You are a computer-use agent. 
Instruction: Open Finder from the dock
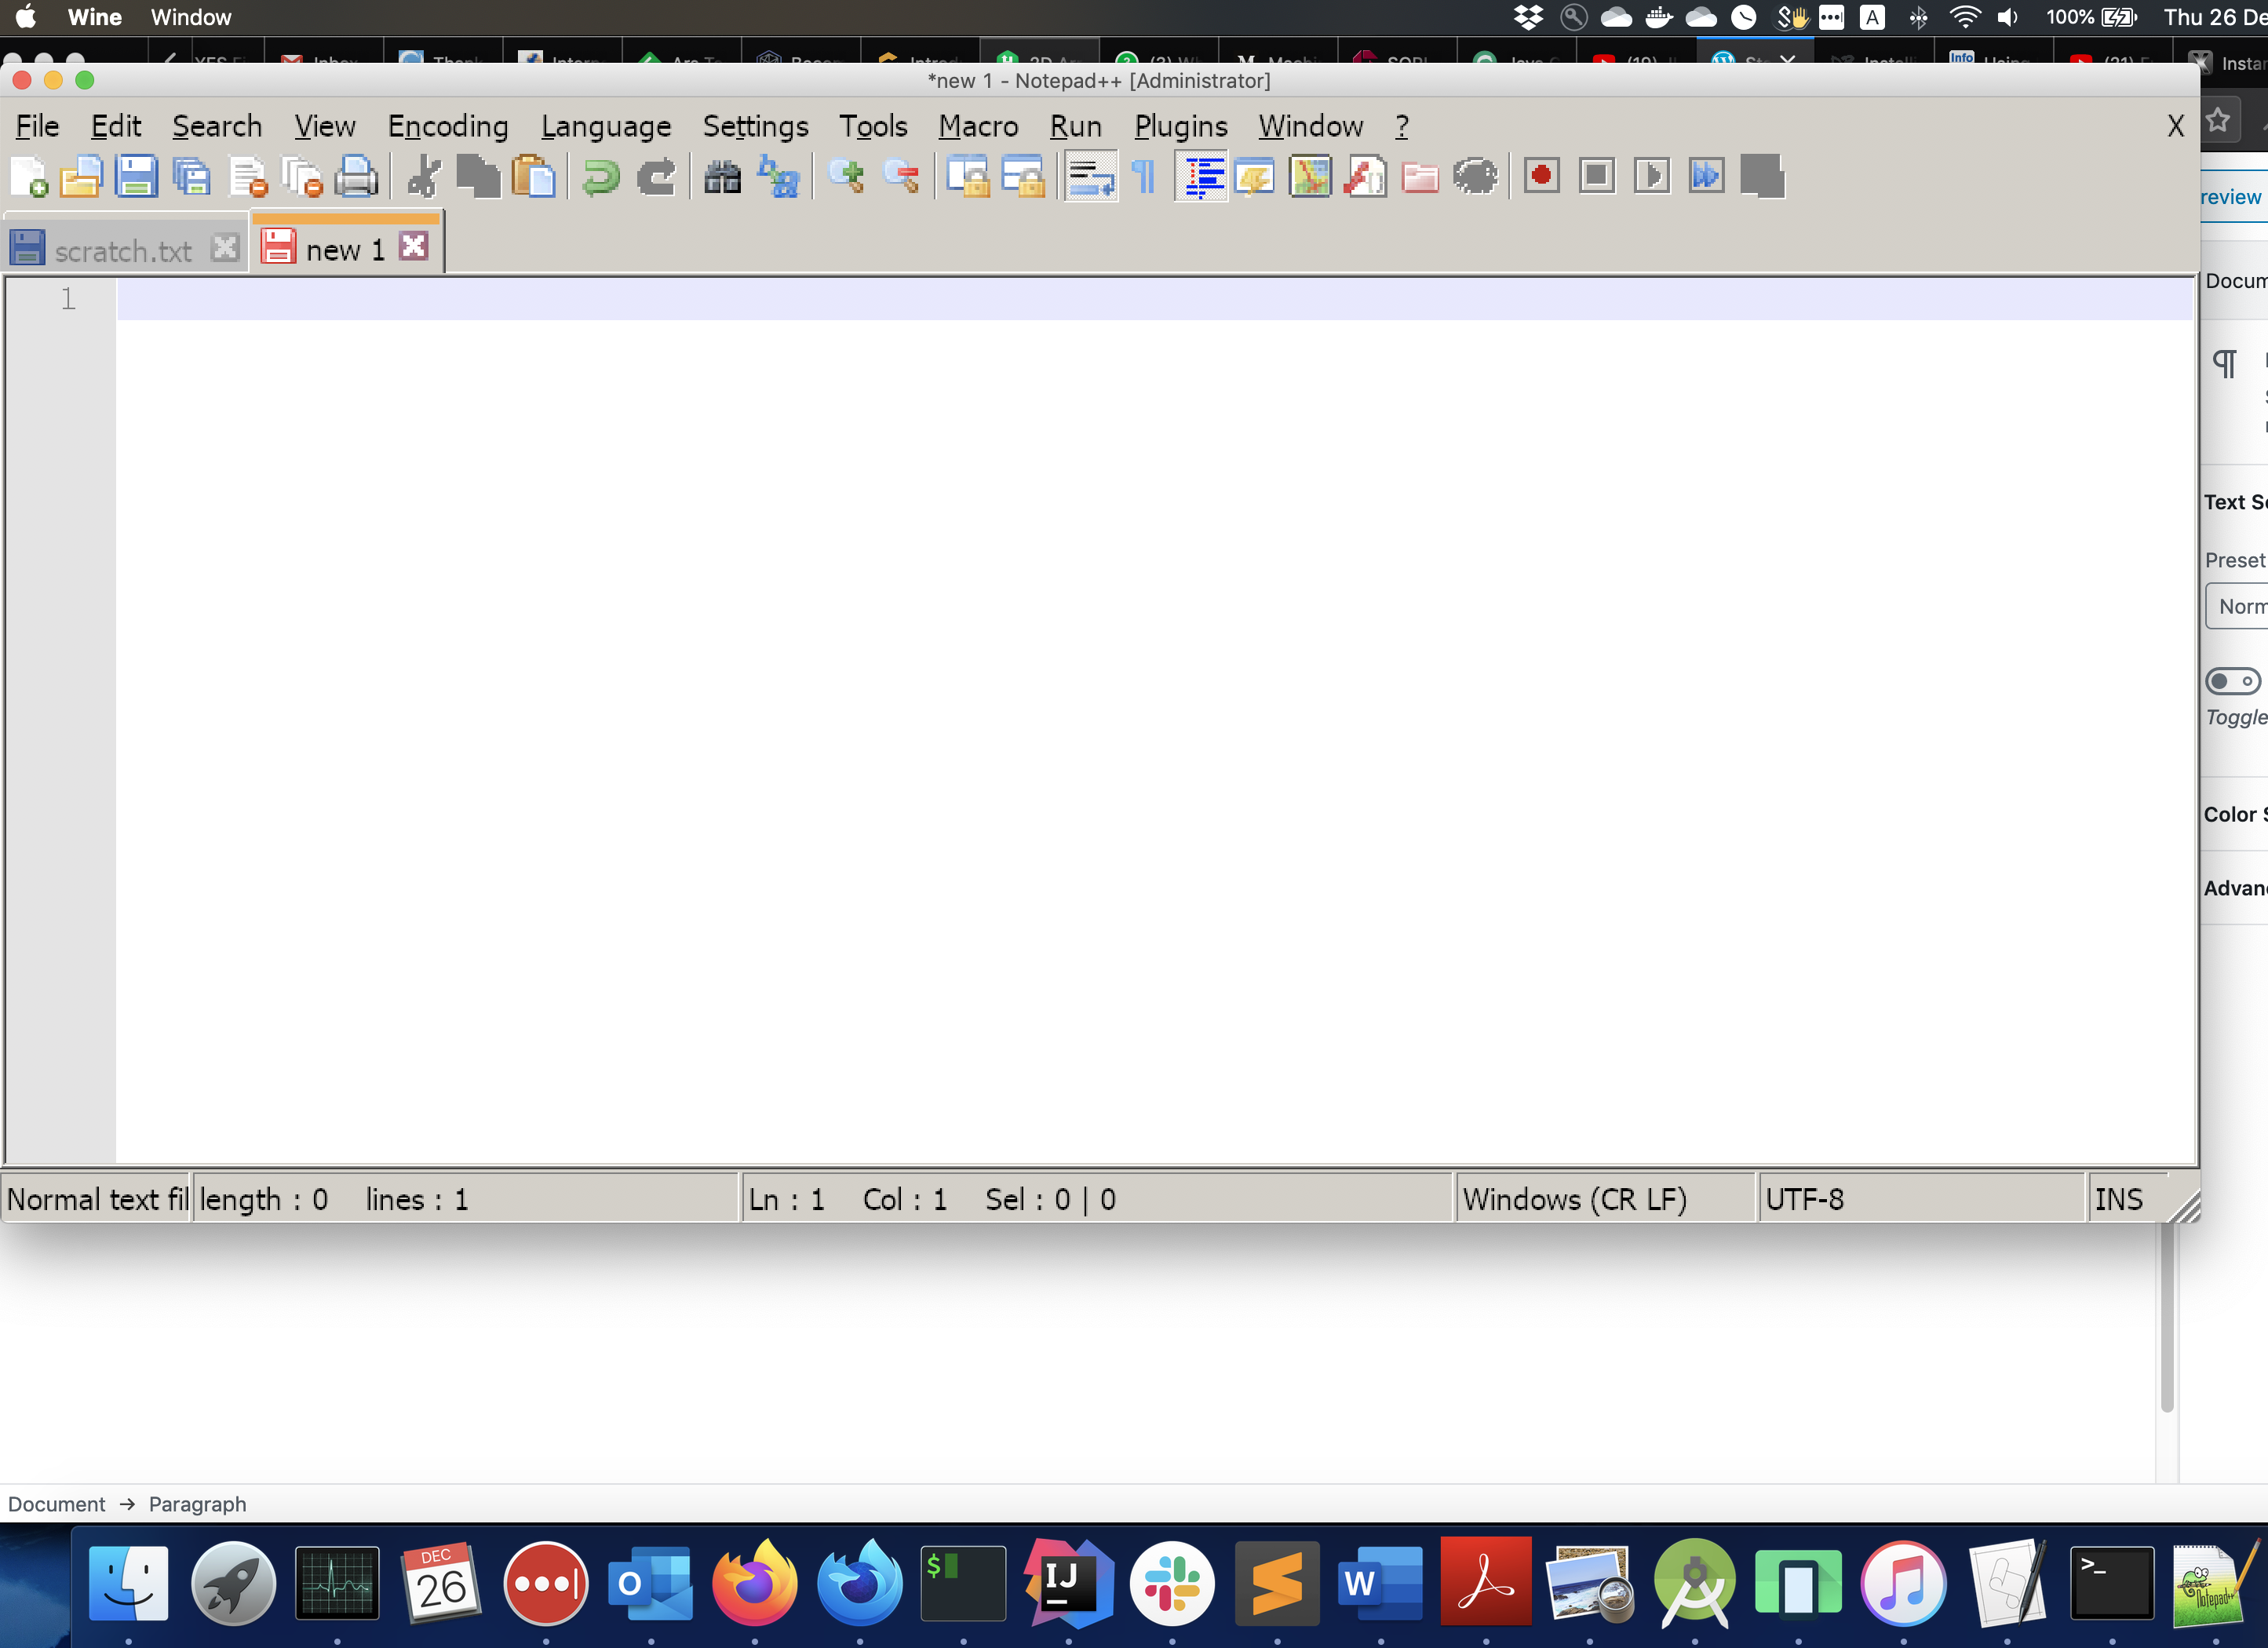128,1584
